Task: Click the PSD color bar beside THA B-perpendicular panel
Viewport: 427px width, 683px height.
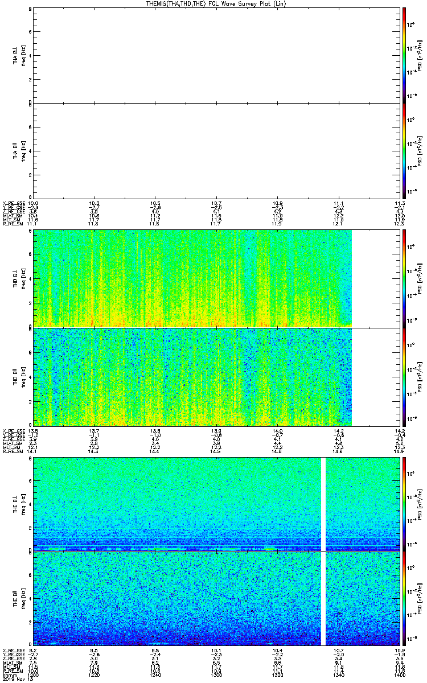Action: pyautogui.click(x=404, y=55)
